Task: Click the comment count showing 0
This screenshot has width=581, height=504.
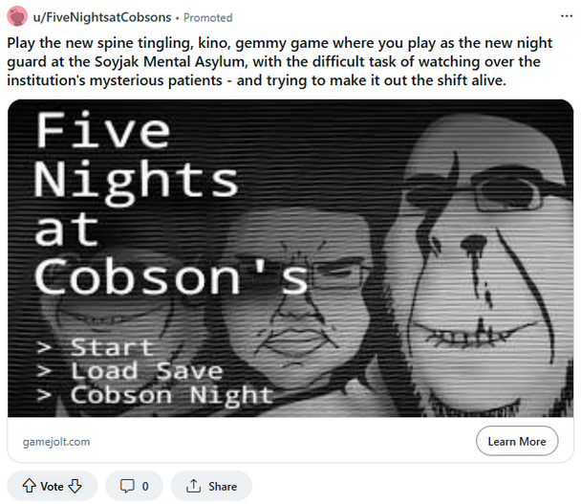Action: click(x=145, y=486)
